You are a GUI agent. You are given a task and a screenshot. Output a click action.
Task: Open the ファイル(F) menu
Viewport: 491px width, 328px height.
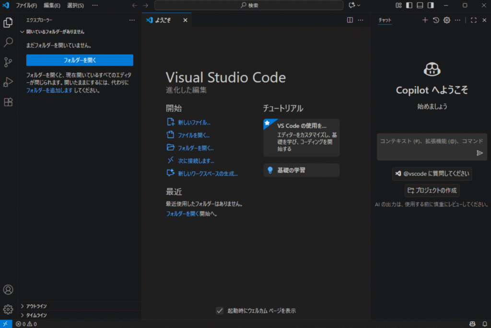pos(26,5)
